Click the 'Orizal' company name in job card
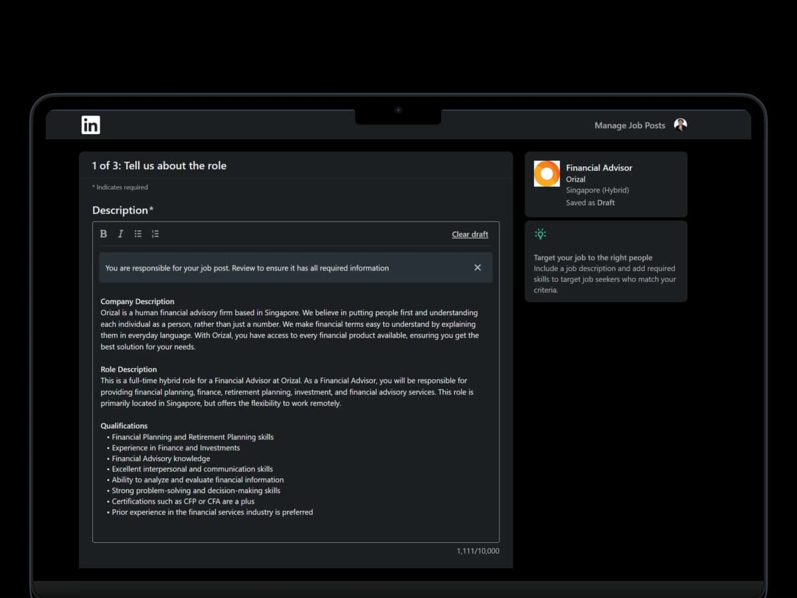Viewport: 797px width, 598px height. click(x=576, y=179)
